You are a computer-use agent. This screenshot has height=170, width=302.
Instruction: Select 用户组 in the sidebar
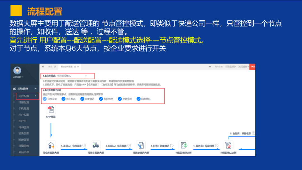click(22, 121)
